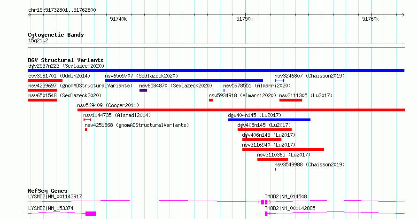Select the 15q21.2 band label
Image resolution: width=418 pixels, height=219 pixels.
[x=38, y=40]
